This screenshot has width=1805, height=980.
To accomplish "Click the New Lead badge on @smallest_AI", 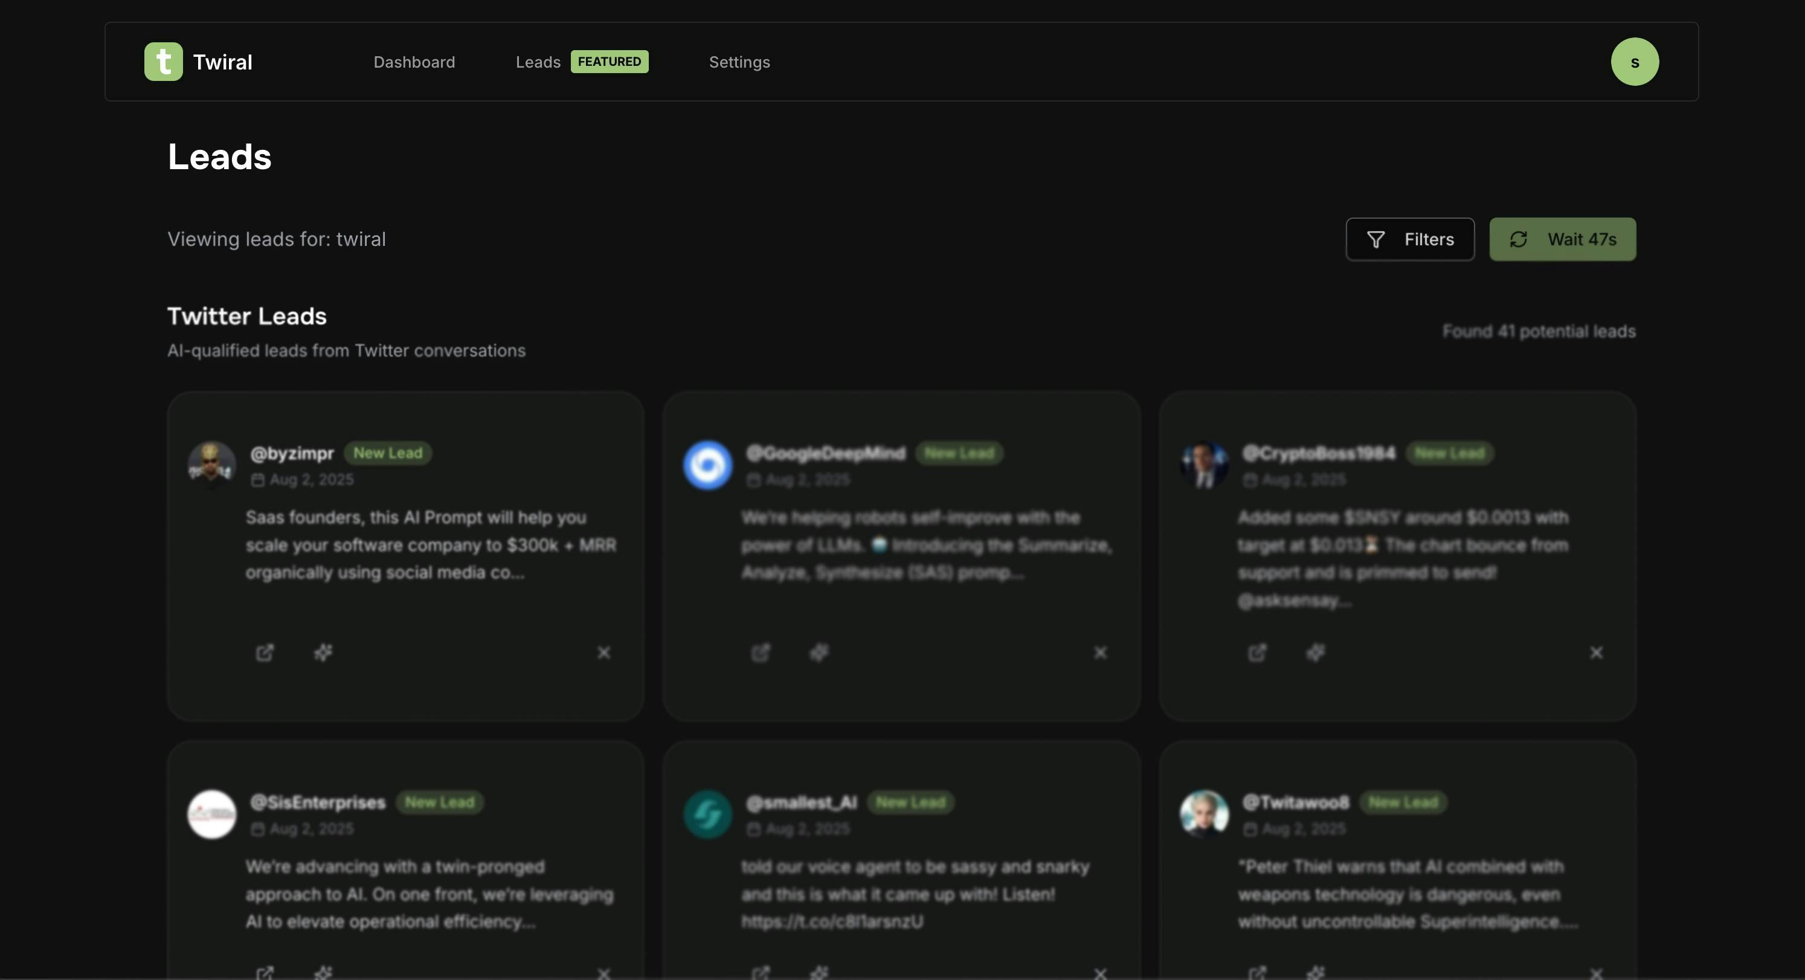I will (x=910, y=802).
